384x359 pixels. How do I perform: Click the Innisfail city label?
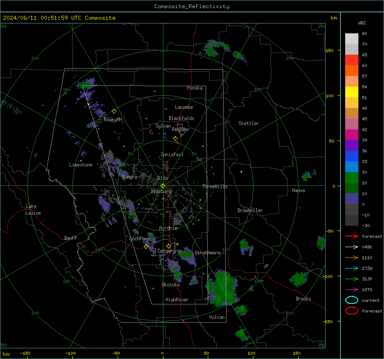172,155
